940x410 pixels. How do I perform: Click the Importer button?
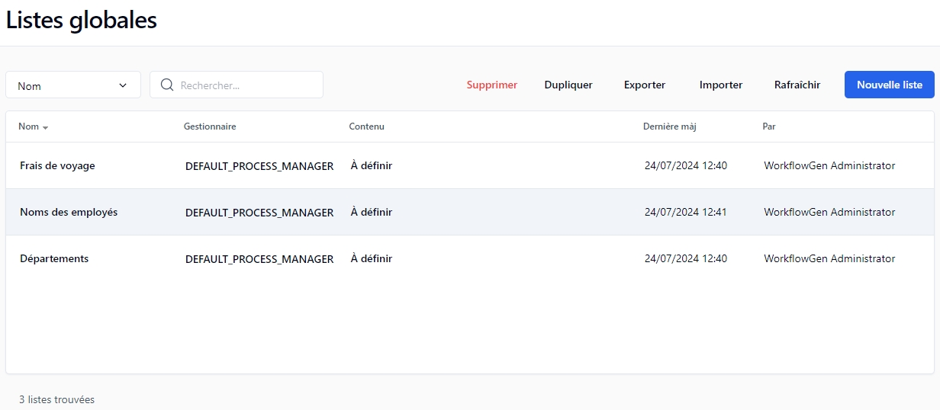(x=721, y=85)
